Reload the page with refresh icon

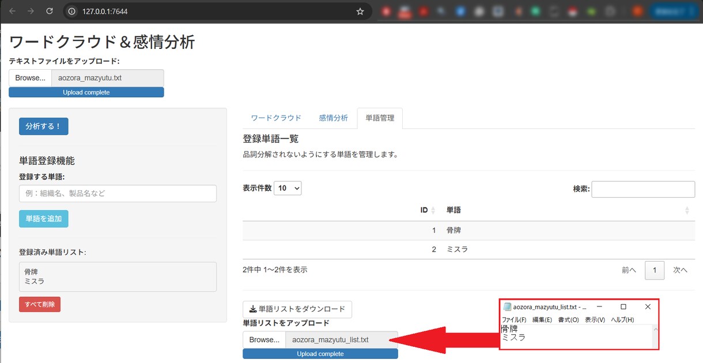(50, 11)
